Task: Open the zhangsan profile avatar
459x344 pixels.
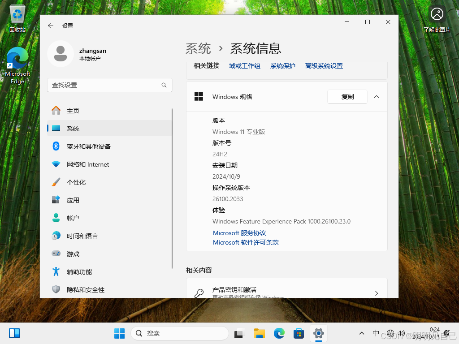Action: click(61, 54)
